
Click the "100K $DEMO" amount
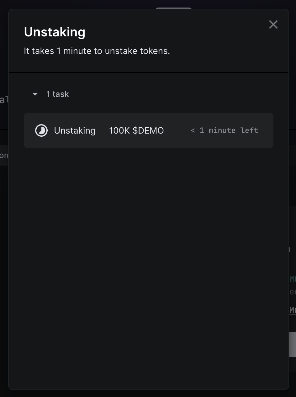coord(136,130)
